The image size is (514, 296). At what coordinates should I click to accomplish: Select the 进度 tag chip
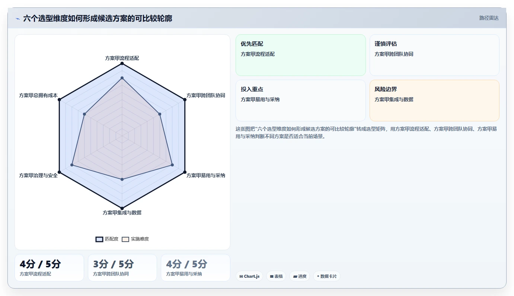(300, 276)
